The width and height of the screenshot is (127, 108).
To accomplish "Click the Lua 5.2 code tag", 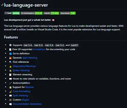I will [x=49, y=45].
